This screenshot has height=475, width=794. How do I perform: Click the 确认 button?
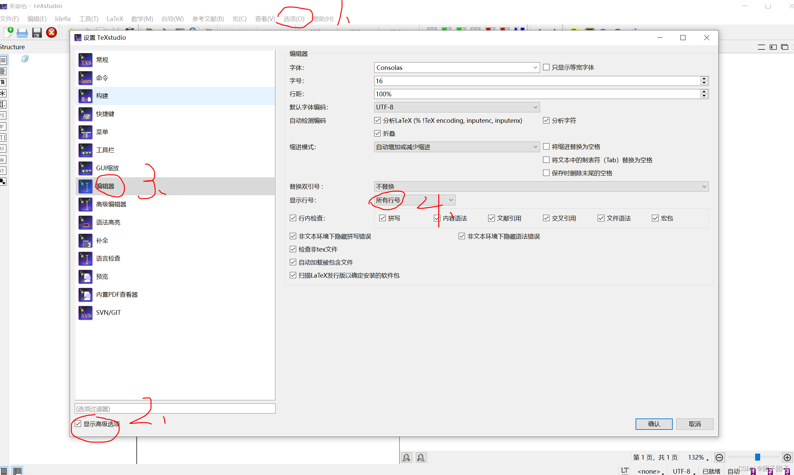[654, 424]
